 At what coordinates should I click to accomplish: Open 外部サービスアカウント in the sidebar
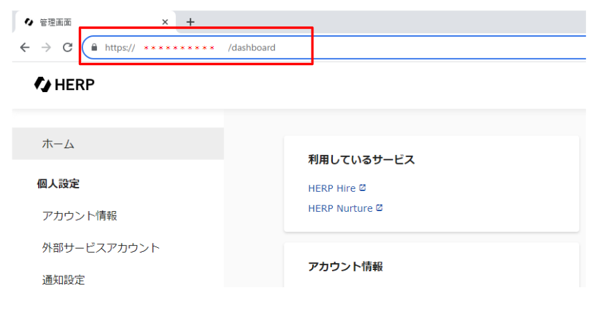100,248
